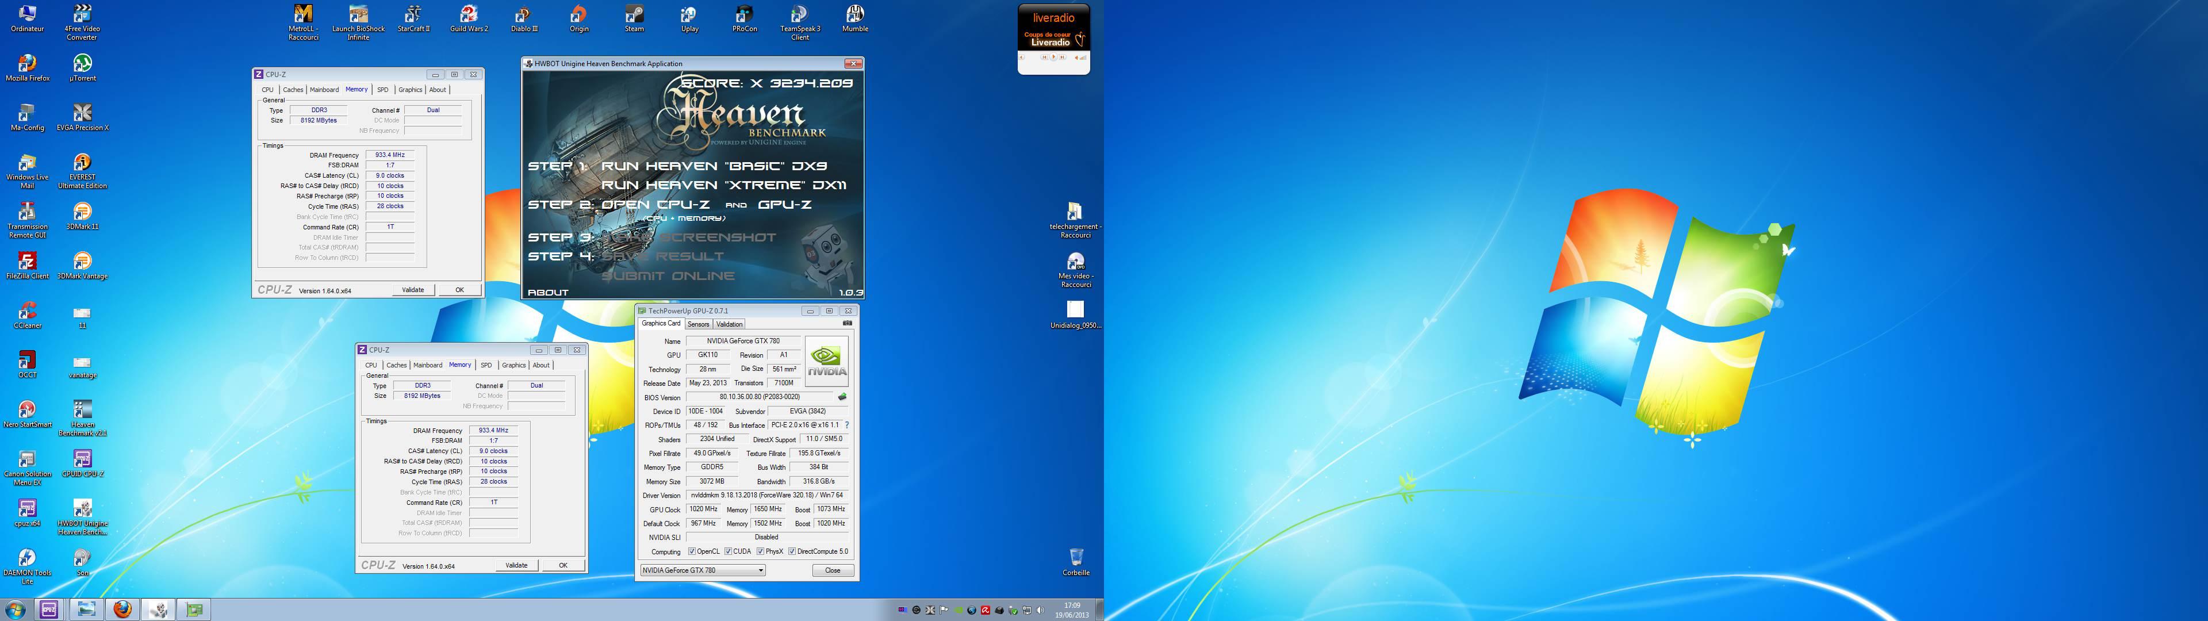Click Submit Online in Heaven app
This screenshot has width=2208, height=621.
[668, 276]
